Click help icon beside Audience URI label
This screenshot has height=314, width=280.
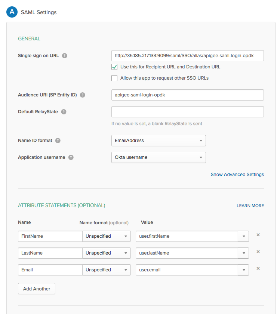tap(83, 95)
